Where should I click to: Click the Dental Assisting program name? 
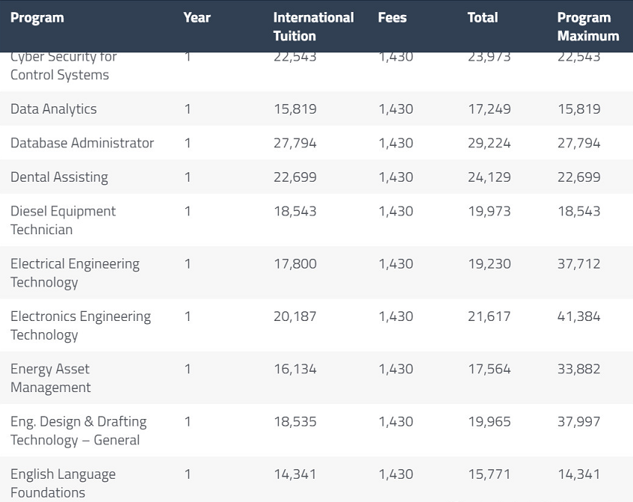[x=59, y=177]
